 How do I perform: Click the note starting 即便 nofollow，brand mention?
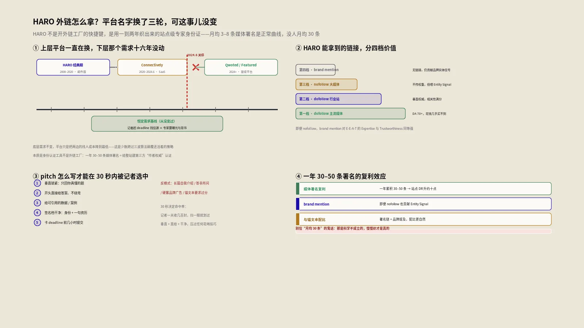pyautogui.click(x=354, y=129)
